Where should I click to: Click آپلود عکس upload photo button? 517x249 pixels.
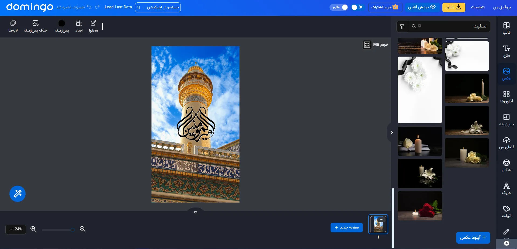pos(473,237)
